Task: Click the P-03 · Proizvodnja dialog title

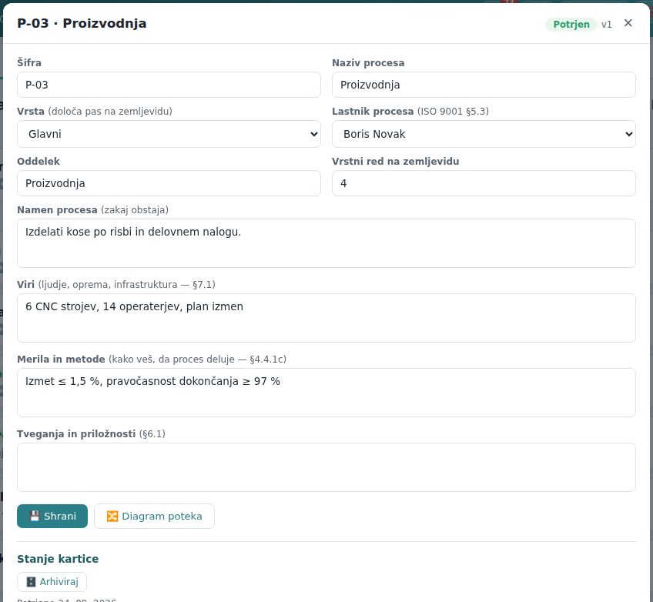Action: click(x=82, y=23)
